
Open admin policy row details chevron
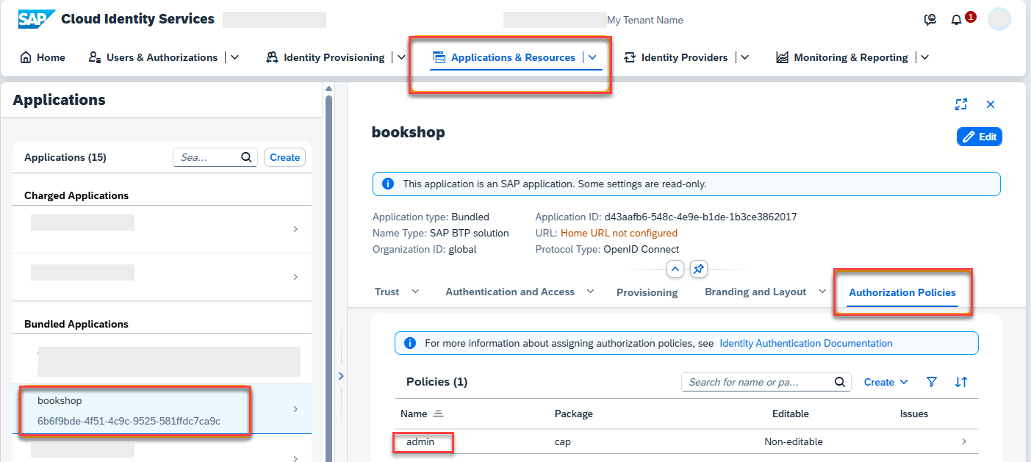tap(964, 441)
